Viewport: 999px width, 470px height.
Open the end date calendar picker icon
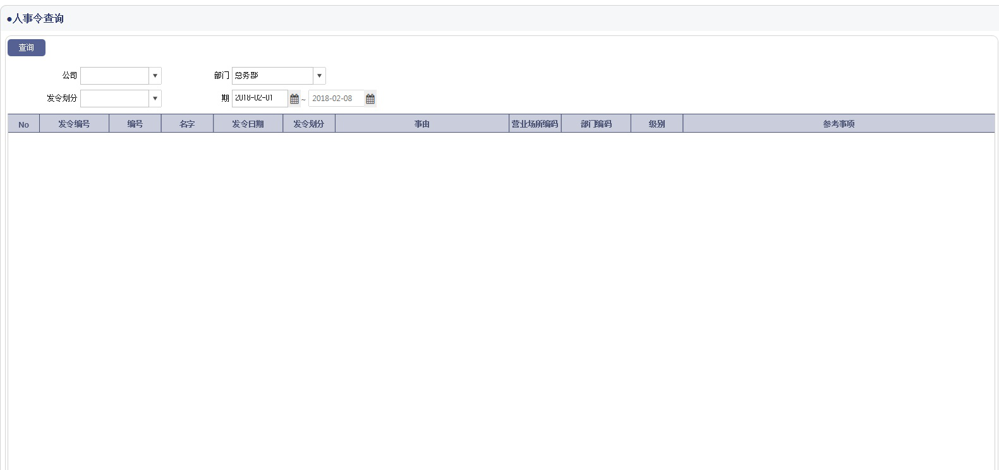tap(370, 99)
